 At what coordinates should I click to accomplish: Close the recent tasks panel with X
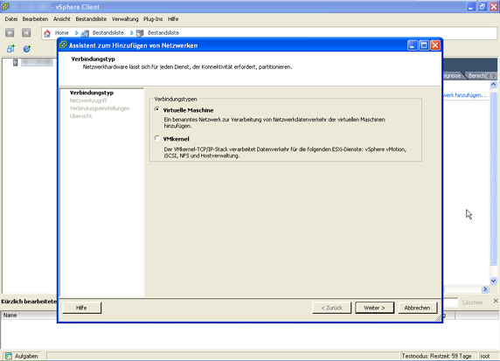496,301
